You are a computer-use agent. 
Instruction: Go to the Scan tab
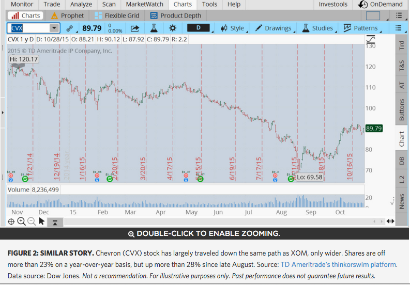[x=109, y=5]
